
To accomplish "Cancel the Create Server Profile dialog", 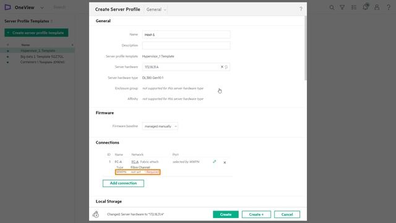I will point(287,214).
